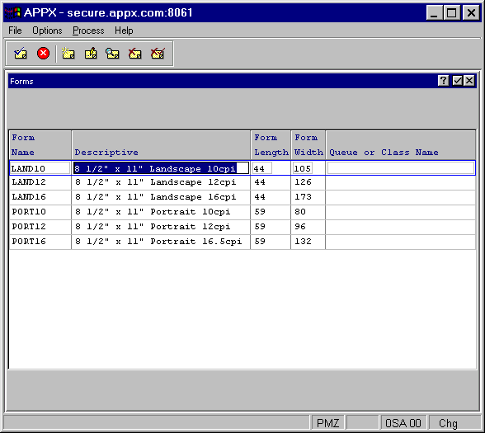This screenshot has height=433, width=485.
Task: Click the highlighted Landscape 10cpi description field
Action: pyautogui.click(x=161, y=168)
